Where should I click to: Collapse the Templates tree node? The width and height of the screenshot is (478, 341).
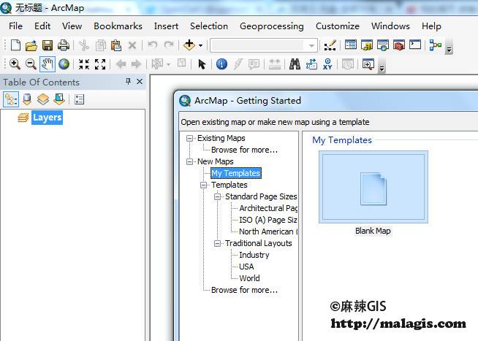click(204, 185)
